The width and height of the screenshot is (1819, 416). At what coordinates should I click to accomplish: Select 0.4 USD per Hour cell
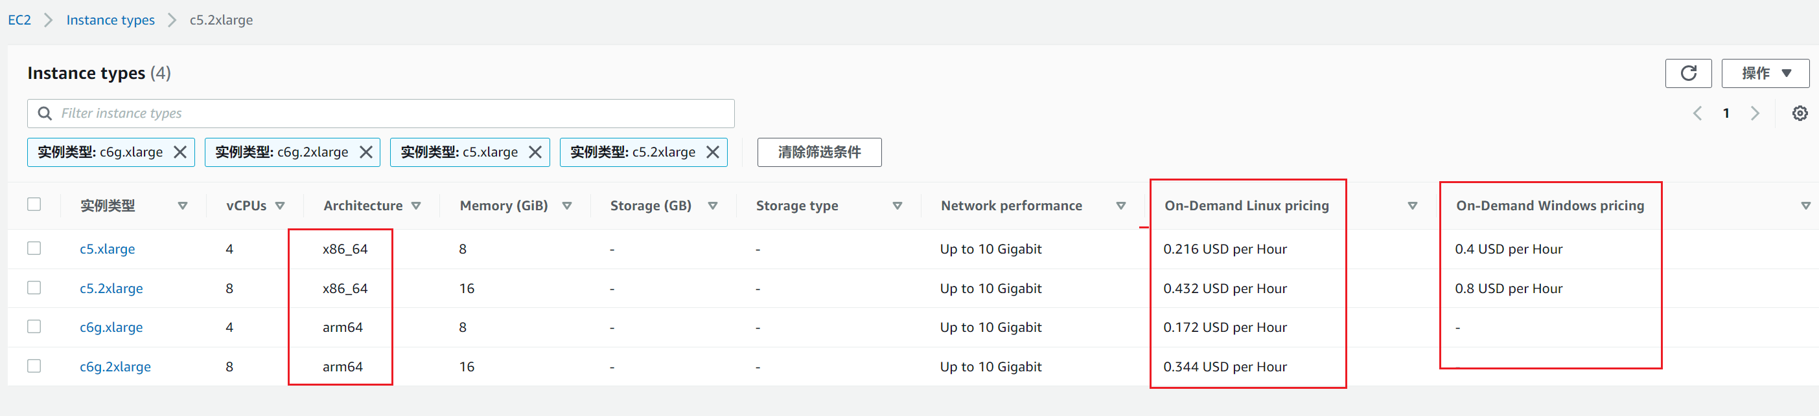[x=1509, y=249]
